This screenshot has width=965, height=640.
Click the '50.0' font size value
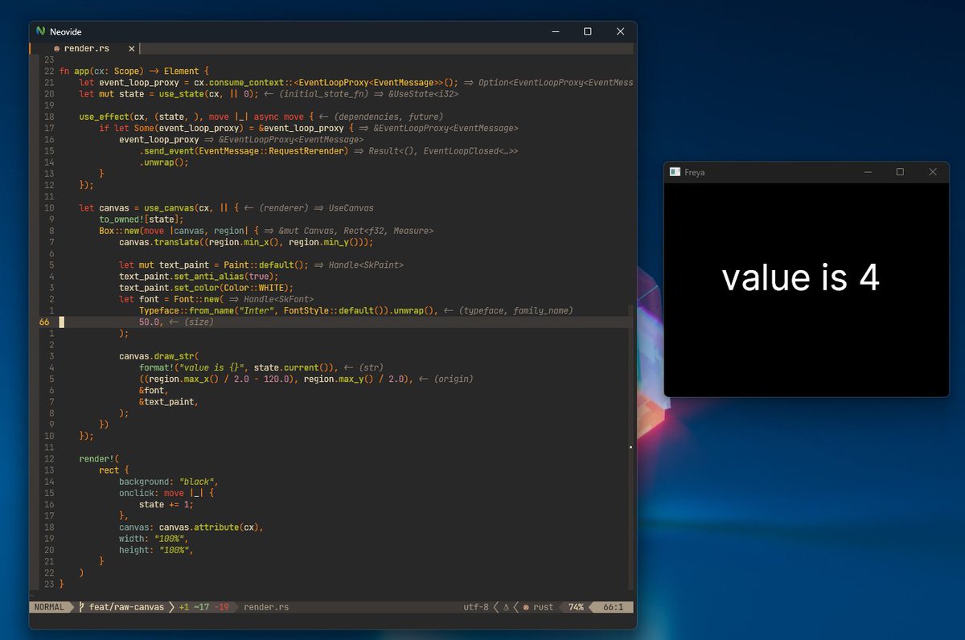point(149,322)
